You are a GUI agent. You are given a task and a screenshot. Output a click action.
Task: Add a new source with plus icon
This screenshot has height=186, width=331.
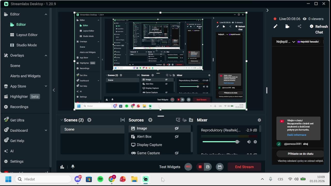tap(150, 120)
